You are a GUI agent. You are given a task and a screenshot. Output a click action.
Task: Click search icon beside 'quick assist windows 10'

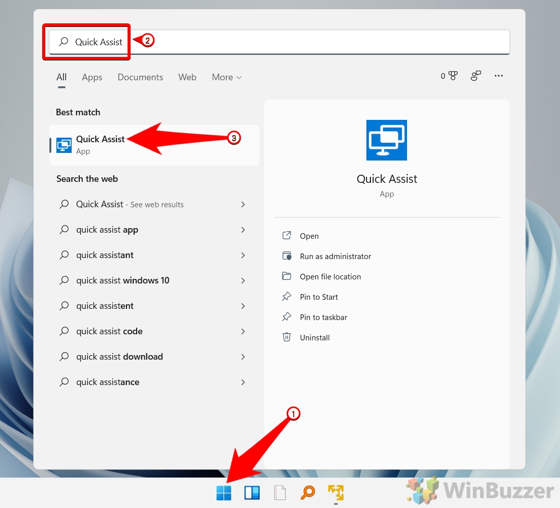64,280
